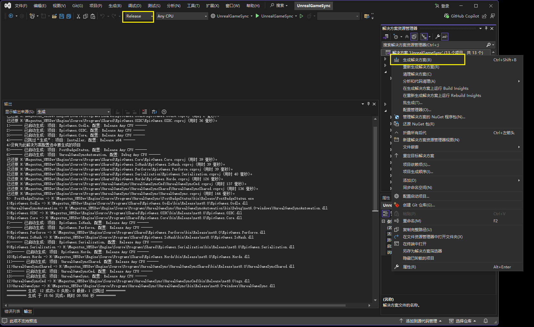534x327 pixels.
Task: Click the New Project toolbar icon
Action: [32, 16]
